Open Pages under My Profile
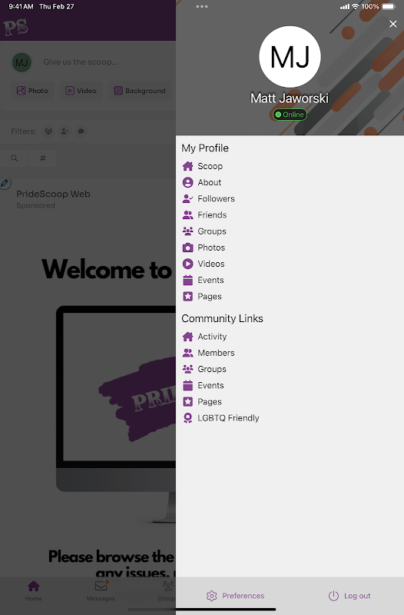The width and height of the screenshot is (404, 615). click(x=202, y=297)
